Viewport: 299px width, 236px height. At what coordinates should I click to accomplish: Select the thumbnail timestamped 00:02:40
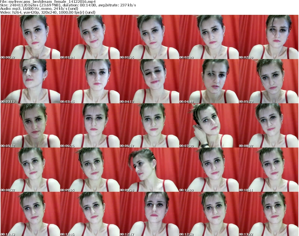coord(269,37)
